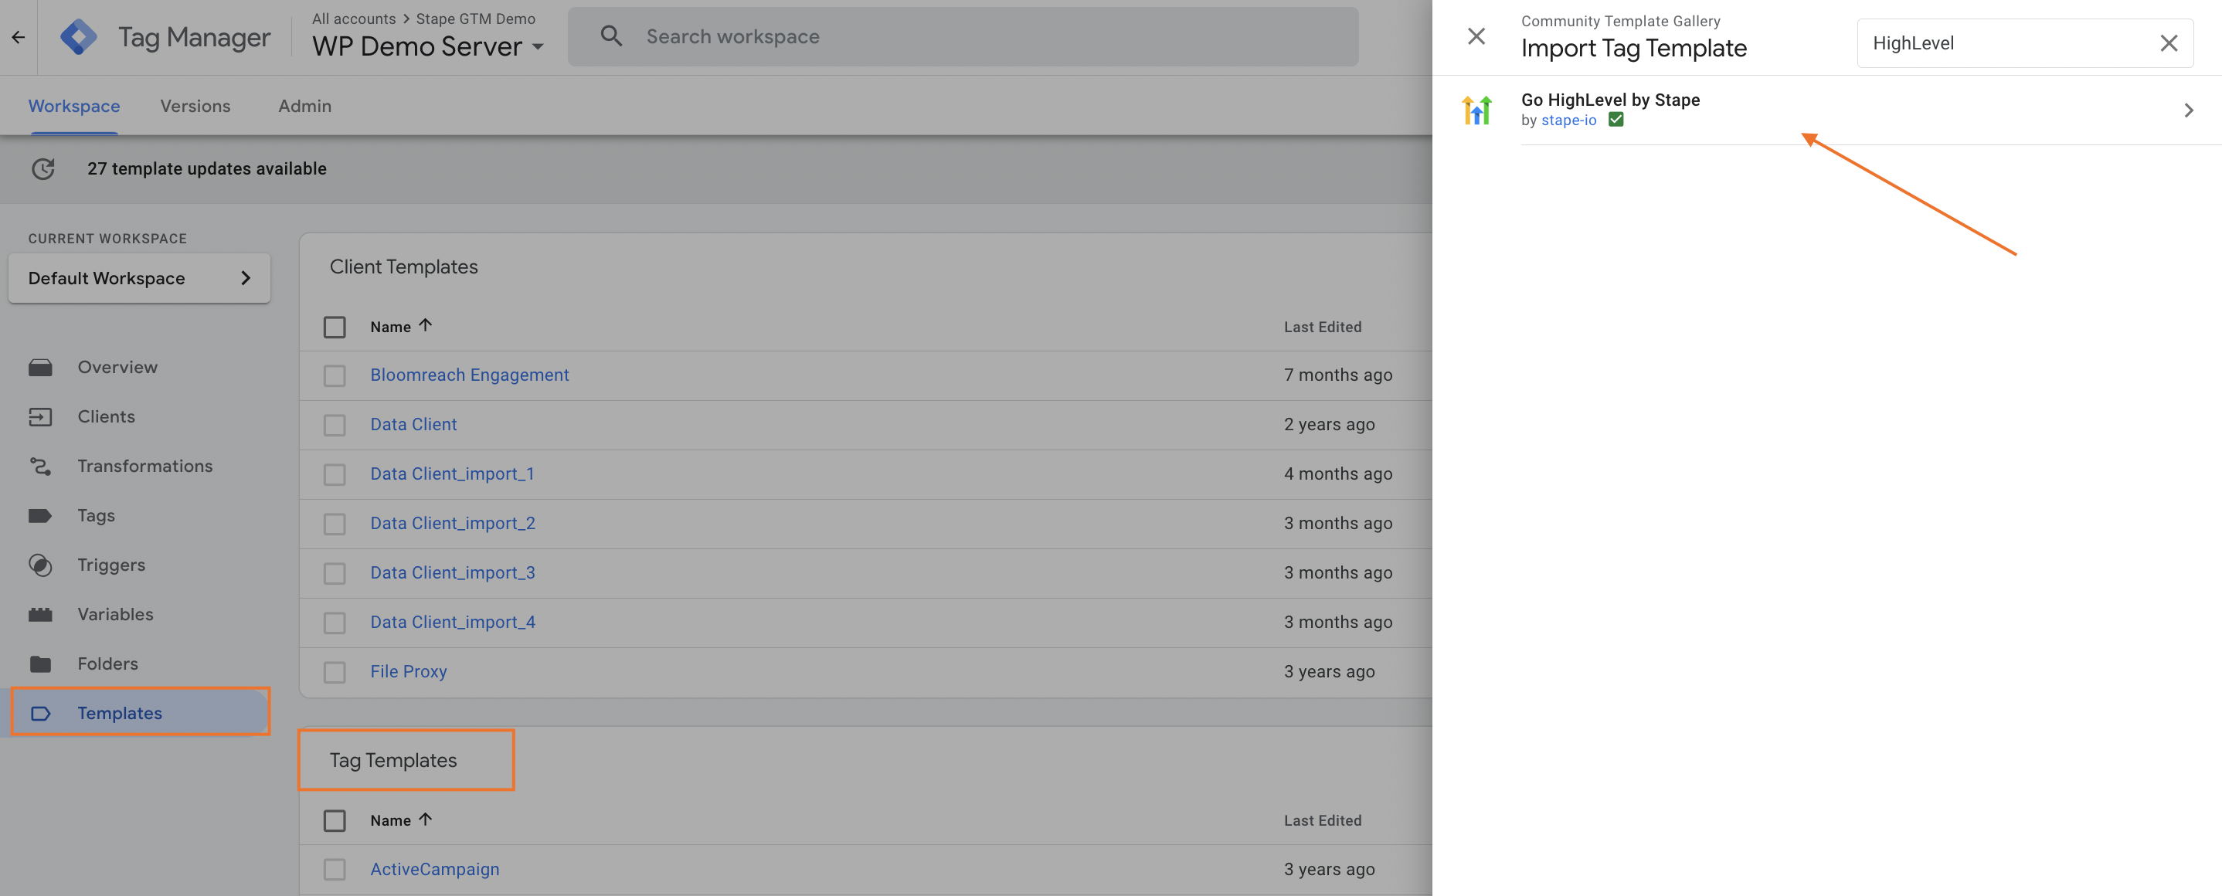The height and width of the screenshot is (896, 2222).
Task: Check the Data Client row checkbox
Action: tap(335, 425)
